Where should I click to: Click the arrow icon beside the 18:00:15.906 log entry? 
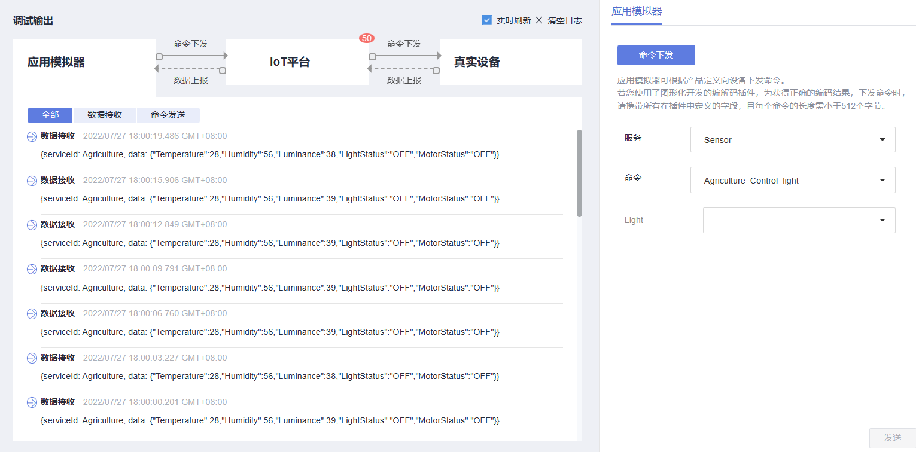(x=32, y=181)
